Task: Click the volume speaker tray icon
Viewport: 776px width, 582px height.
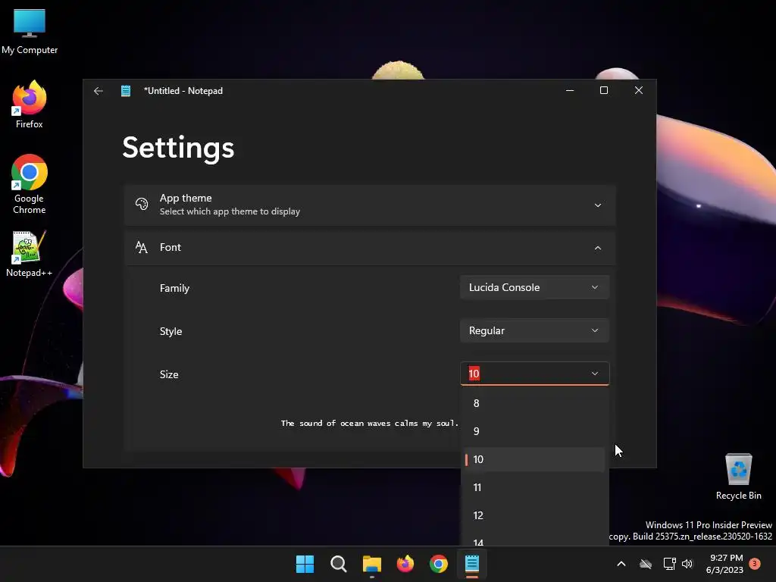Action: [x=687, y=564]
